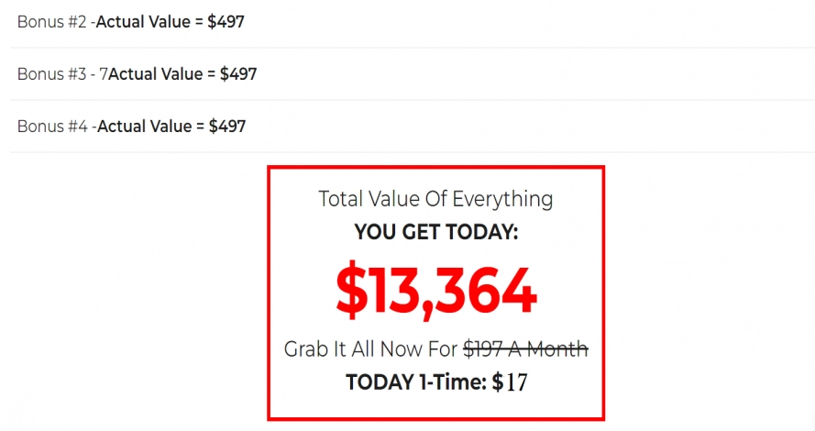Click the $497 amount in Bonus #3 row

click(x=238, y=74)
